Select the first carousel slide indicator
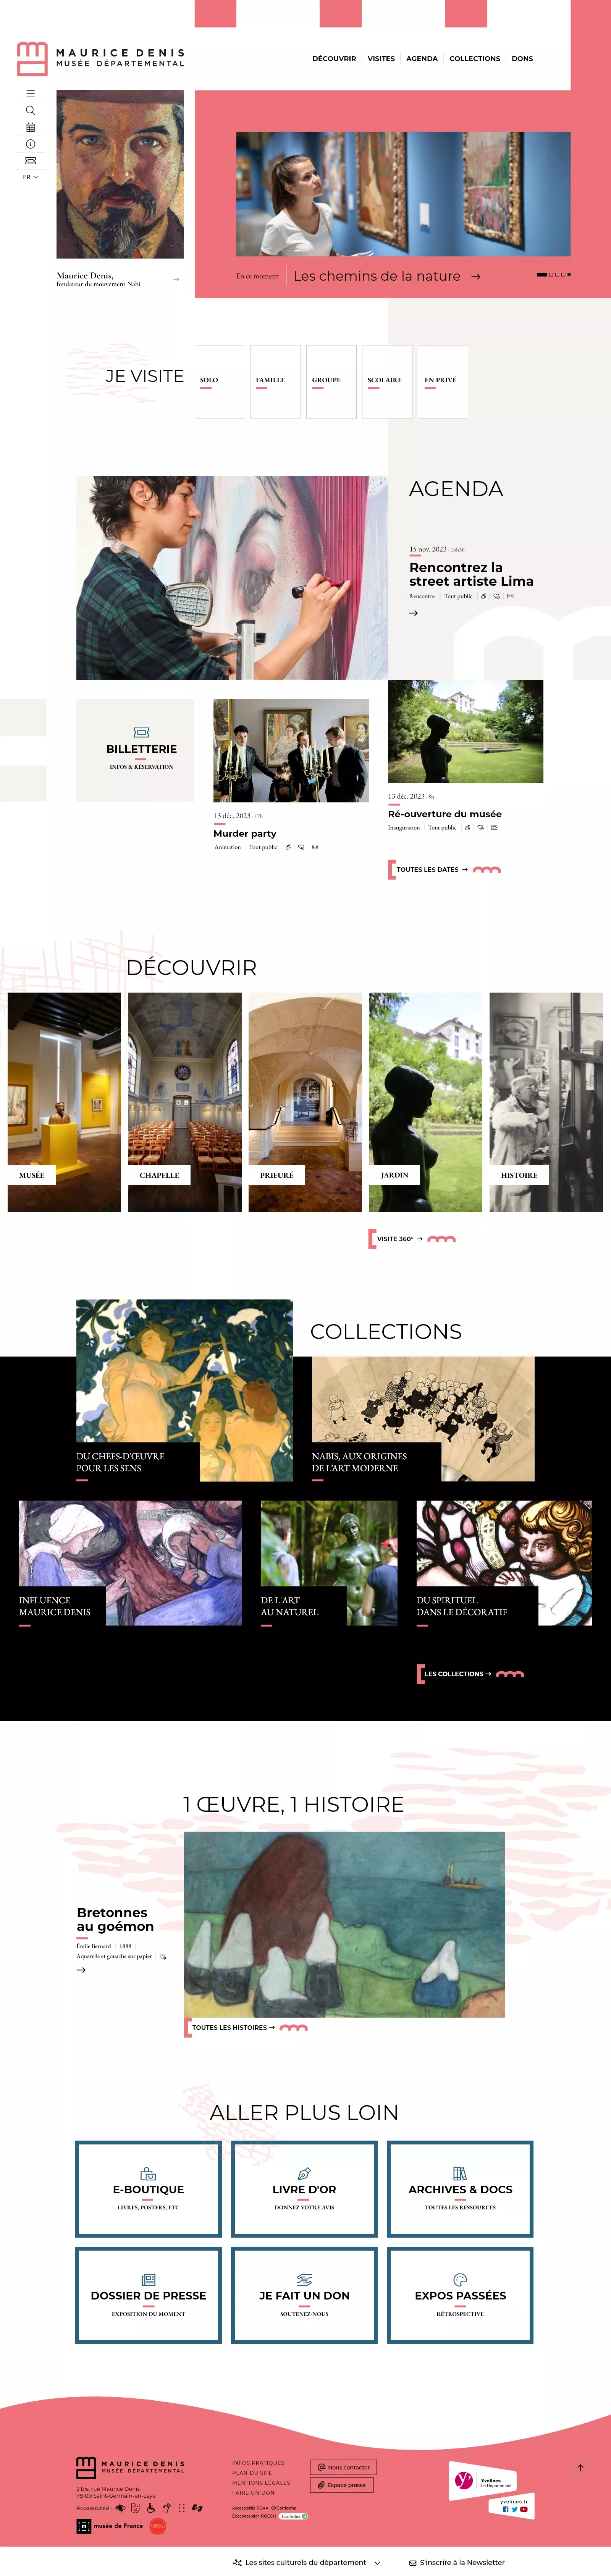 point(541,274)
